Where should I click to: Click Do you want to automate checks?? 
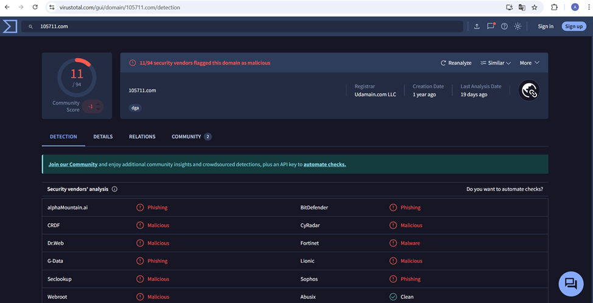click(505, 189)
